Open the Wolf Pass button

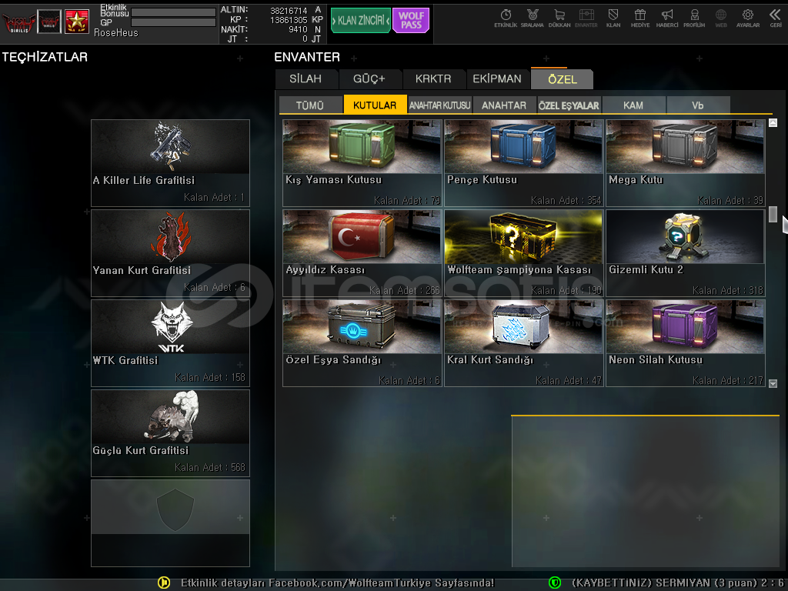(411, 21)
